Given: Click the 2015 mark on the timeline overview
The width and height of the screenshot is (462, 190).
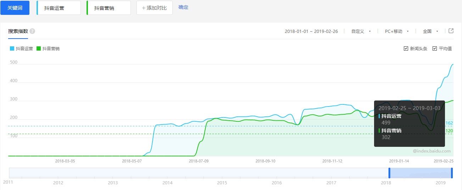Looking at the screenshot, I should pyautogui.click(x=222, y=183).
